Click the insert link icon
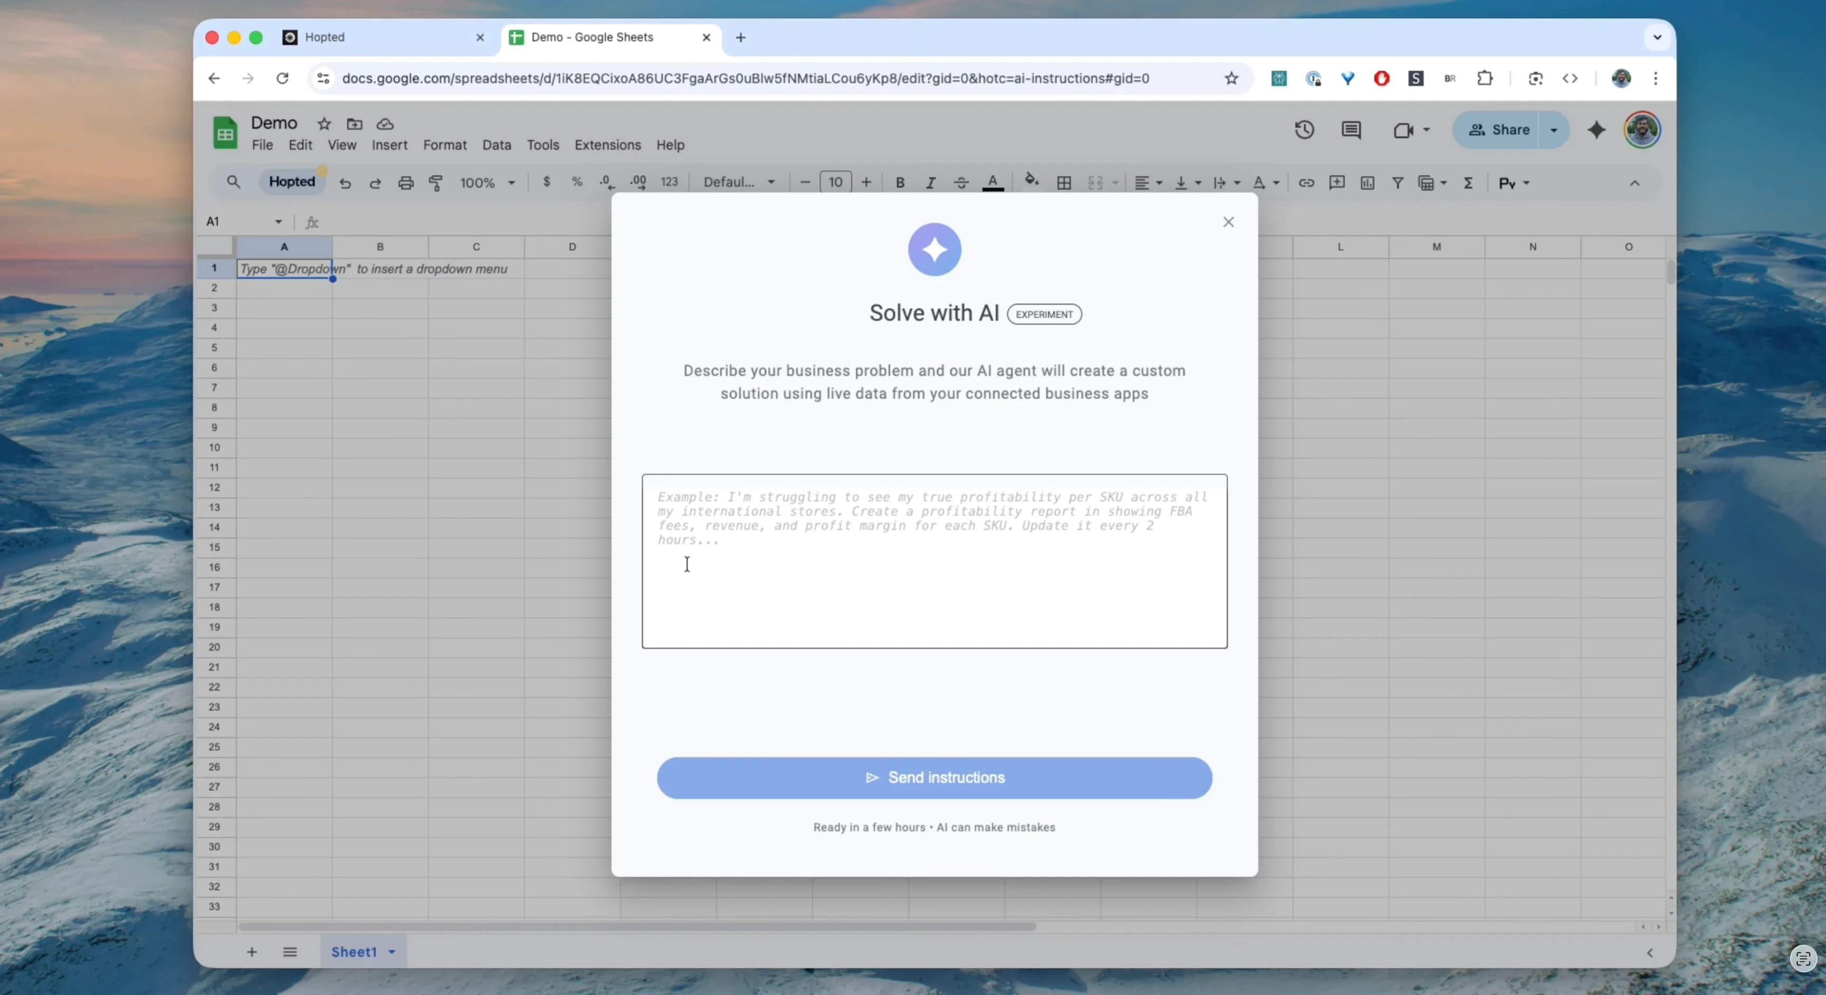Screen dimensions: 1826x995 1306,183
